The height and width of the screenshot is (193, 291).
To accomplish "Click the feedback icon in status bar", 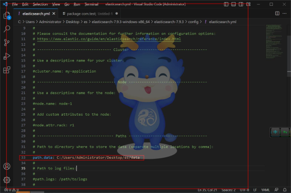I will click(x=276, y=190).
